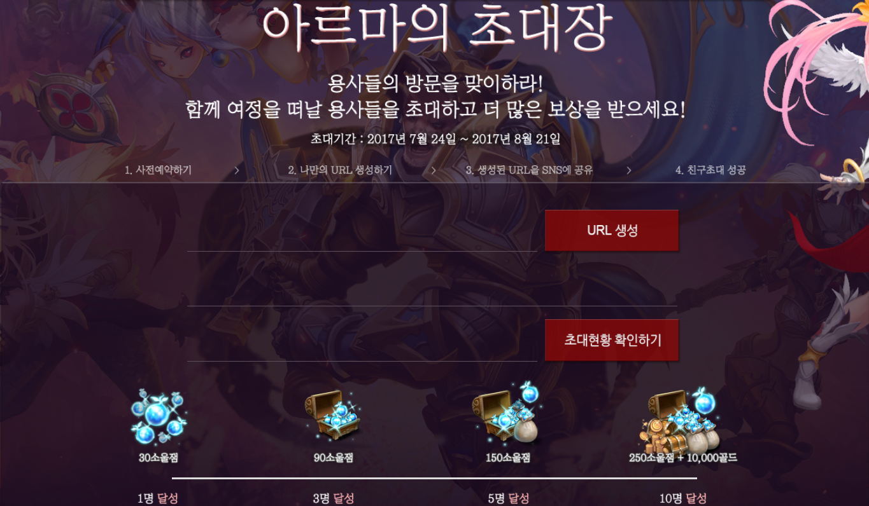The height and width of the screenshot is (506, 869).
Task: Select the 250 소울젬 + 10,000골드 reward icon
Action: tap(683, 418)
